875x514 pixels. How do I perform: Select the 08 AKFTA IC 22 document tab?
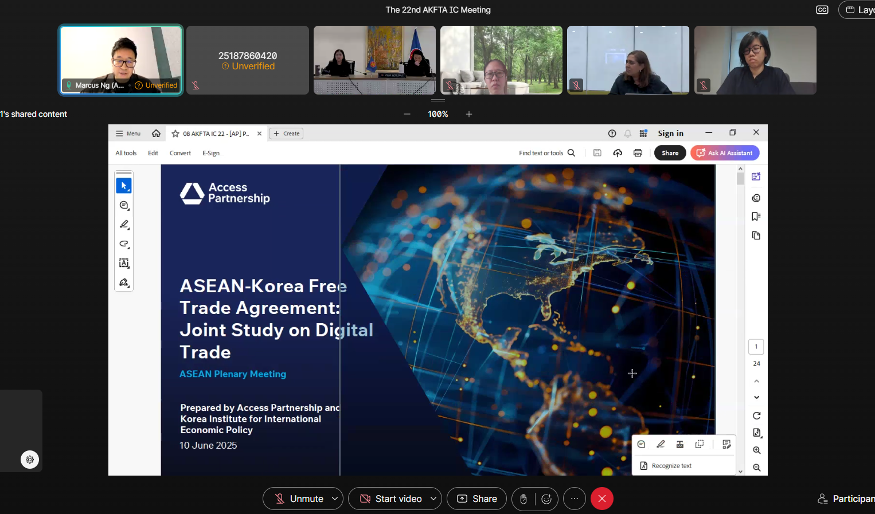pyautogui.click(x=216, y=134)
